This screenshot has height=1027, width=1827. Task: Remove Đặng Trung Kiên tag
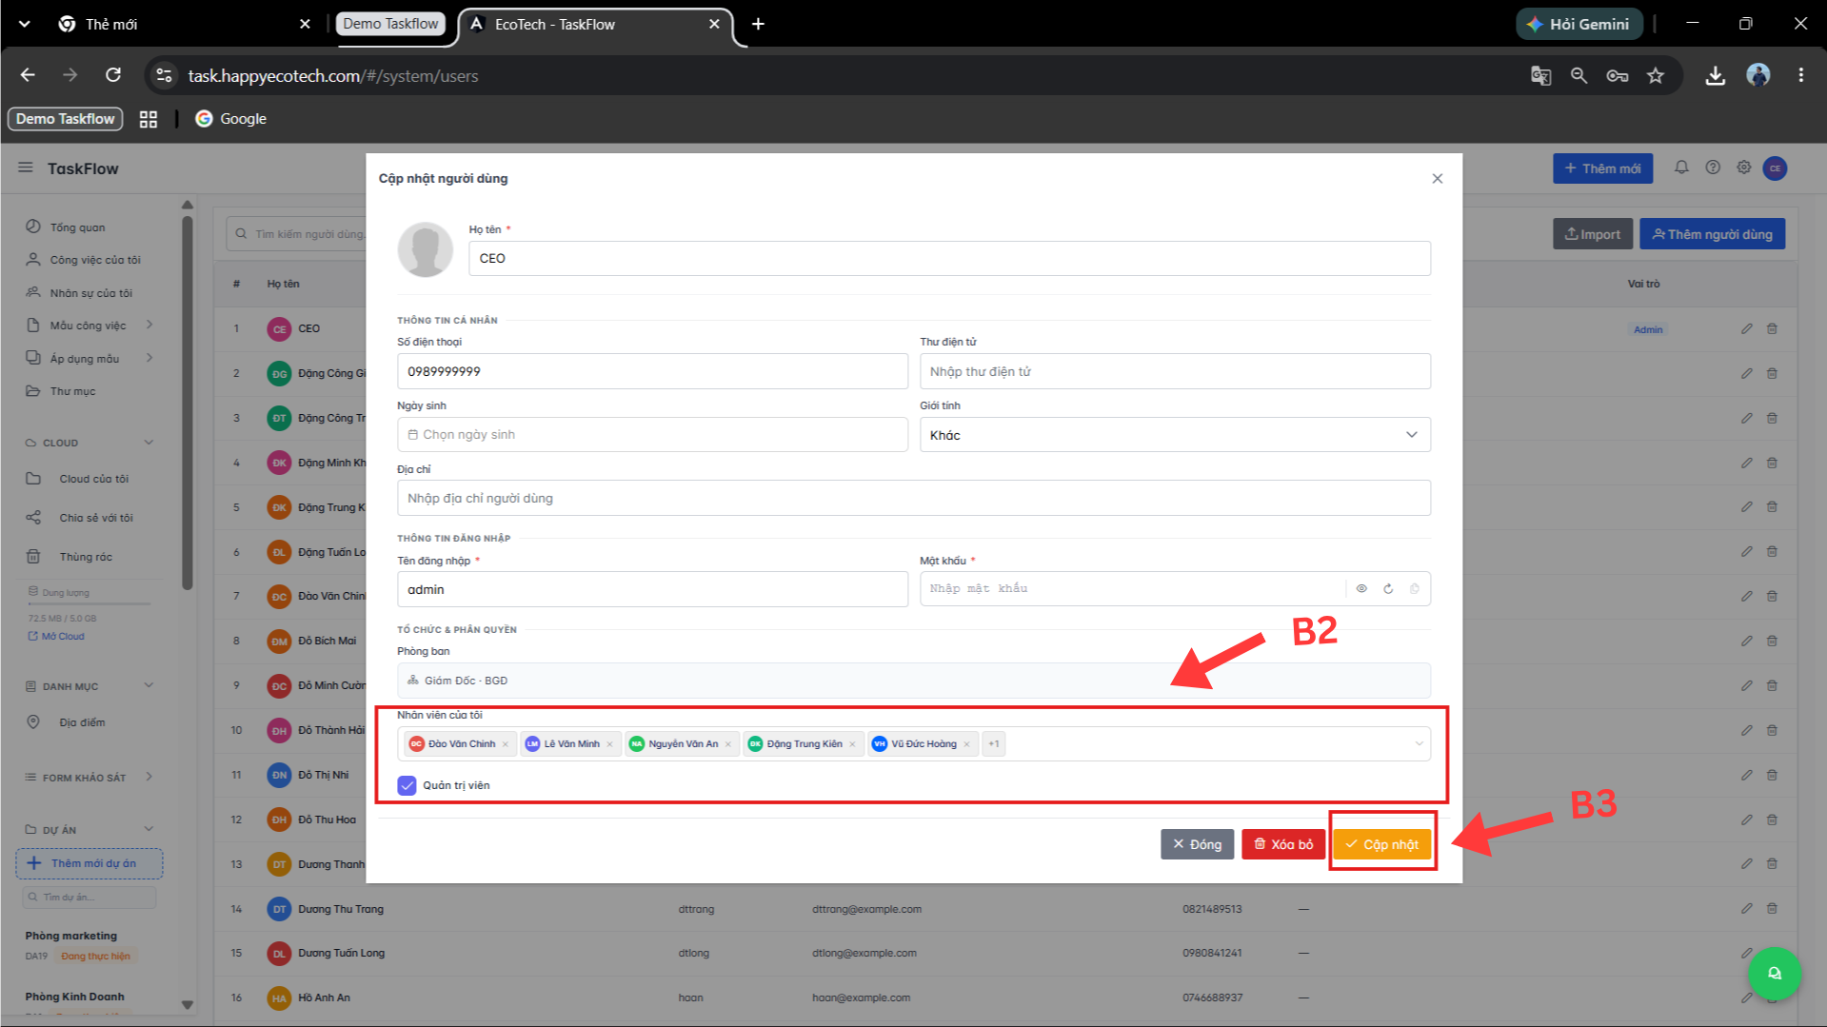(x=852, y=744)
